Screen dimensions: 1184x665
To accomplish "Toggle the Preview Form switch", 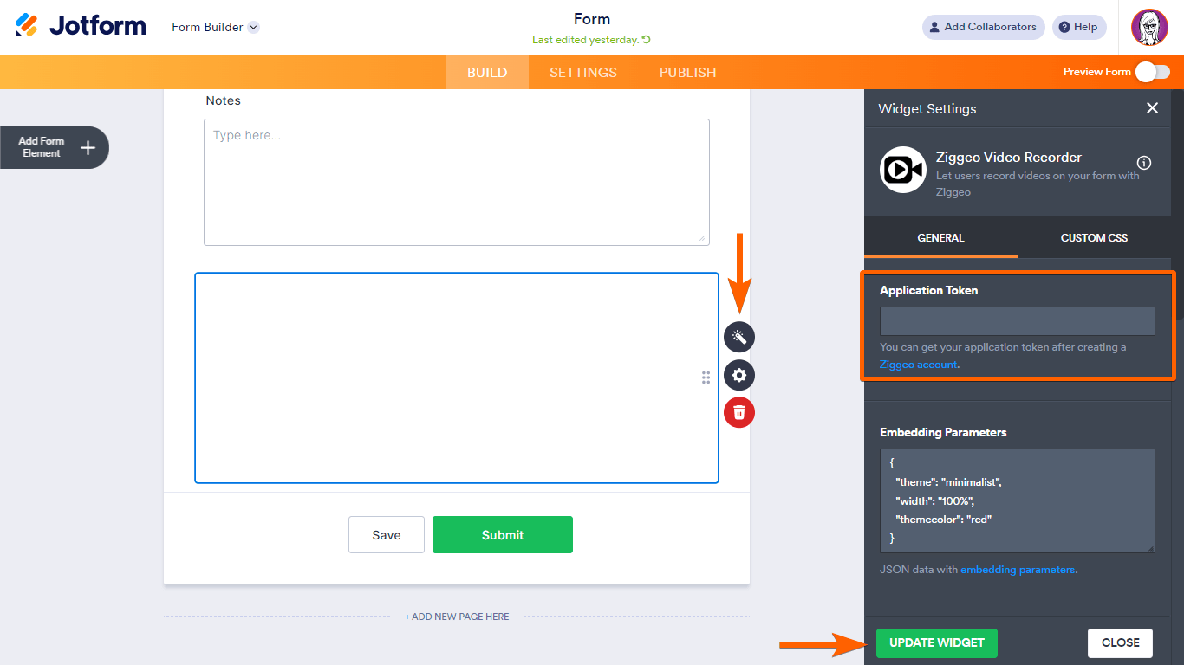I will (1153, 72).
